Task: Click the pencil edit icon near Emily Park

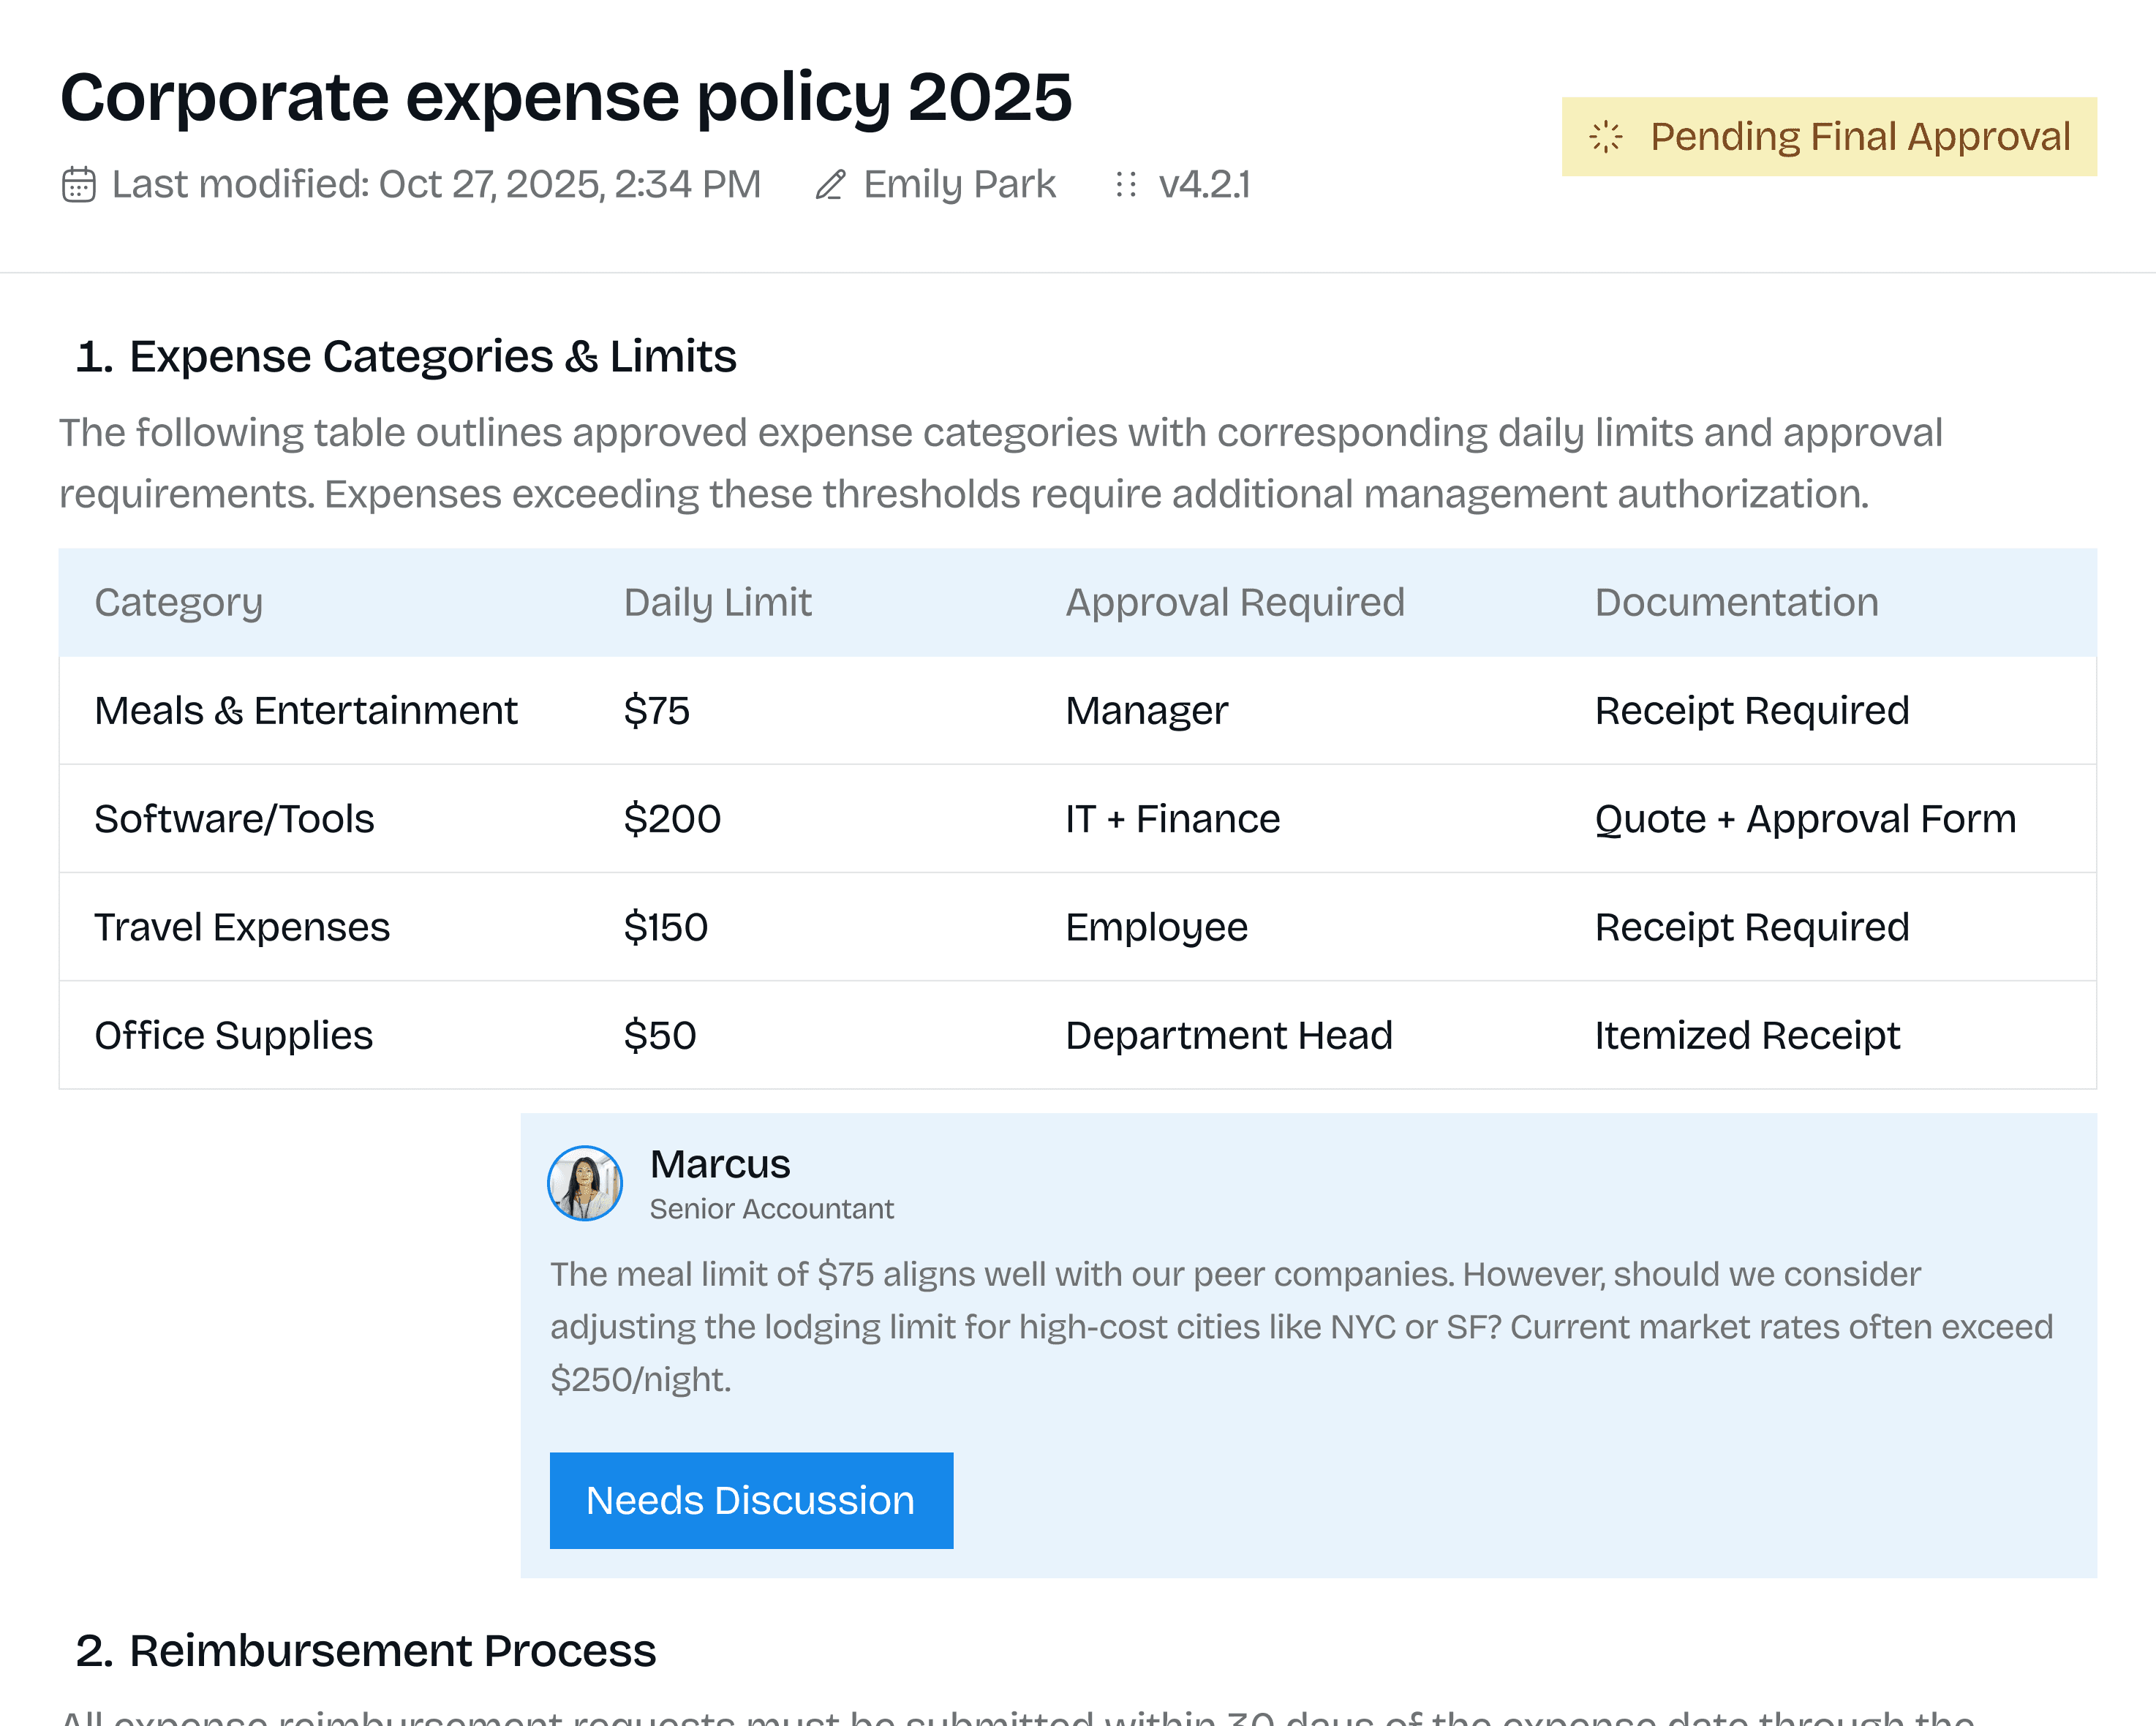Action: pyautogui.click(x=830, y=185)
